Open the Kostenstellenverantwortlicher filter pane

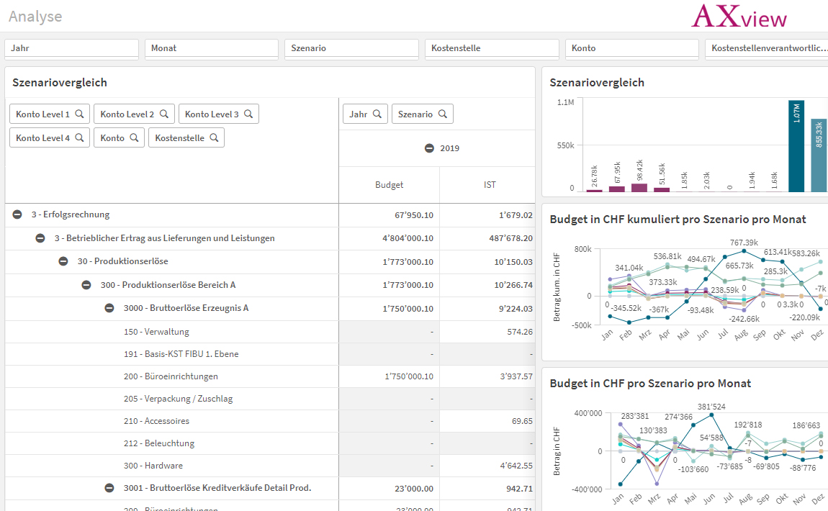click(767, 48)
